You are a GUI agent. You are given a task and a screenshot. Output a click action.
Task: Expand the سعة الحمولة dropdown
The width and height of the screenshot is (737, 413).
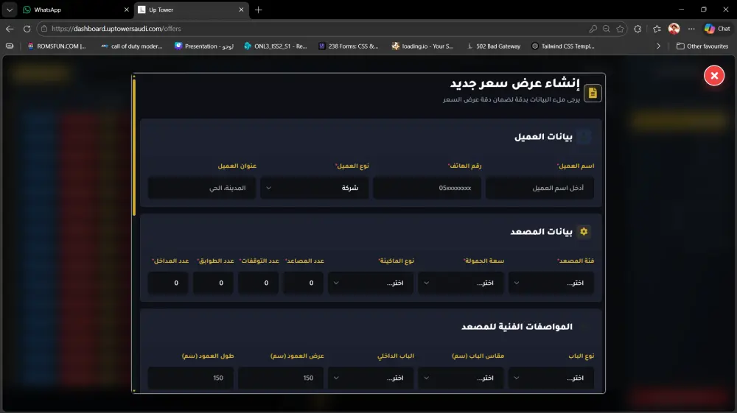pos(461,283)
